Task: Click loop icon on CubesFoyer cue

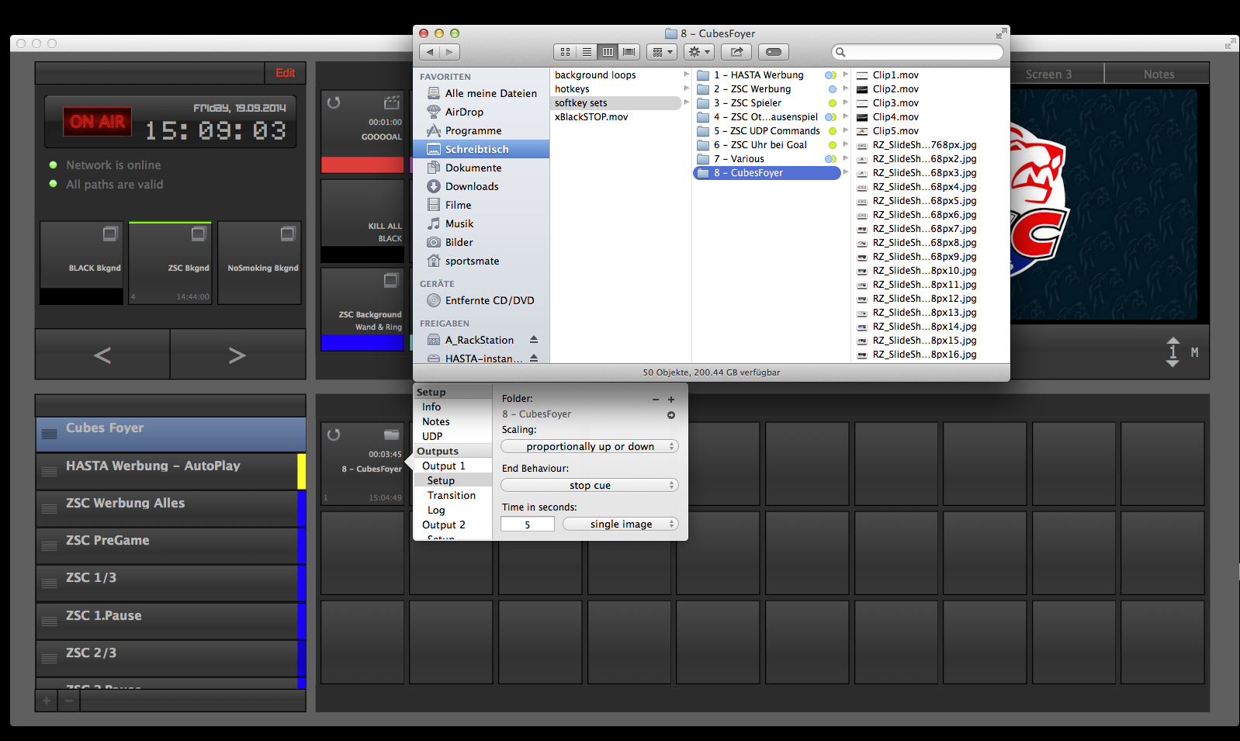Action: click(334, 435)
